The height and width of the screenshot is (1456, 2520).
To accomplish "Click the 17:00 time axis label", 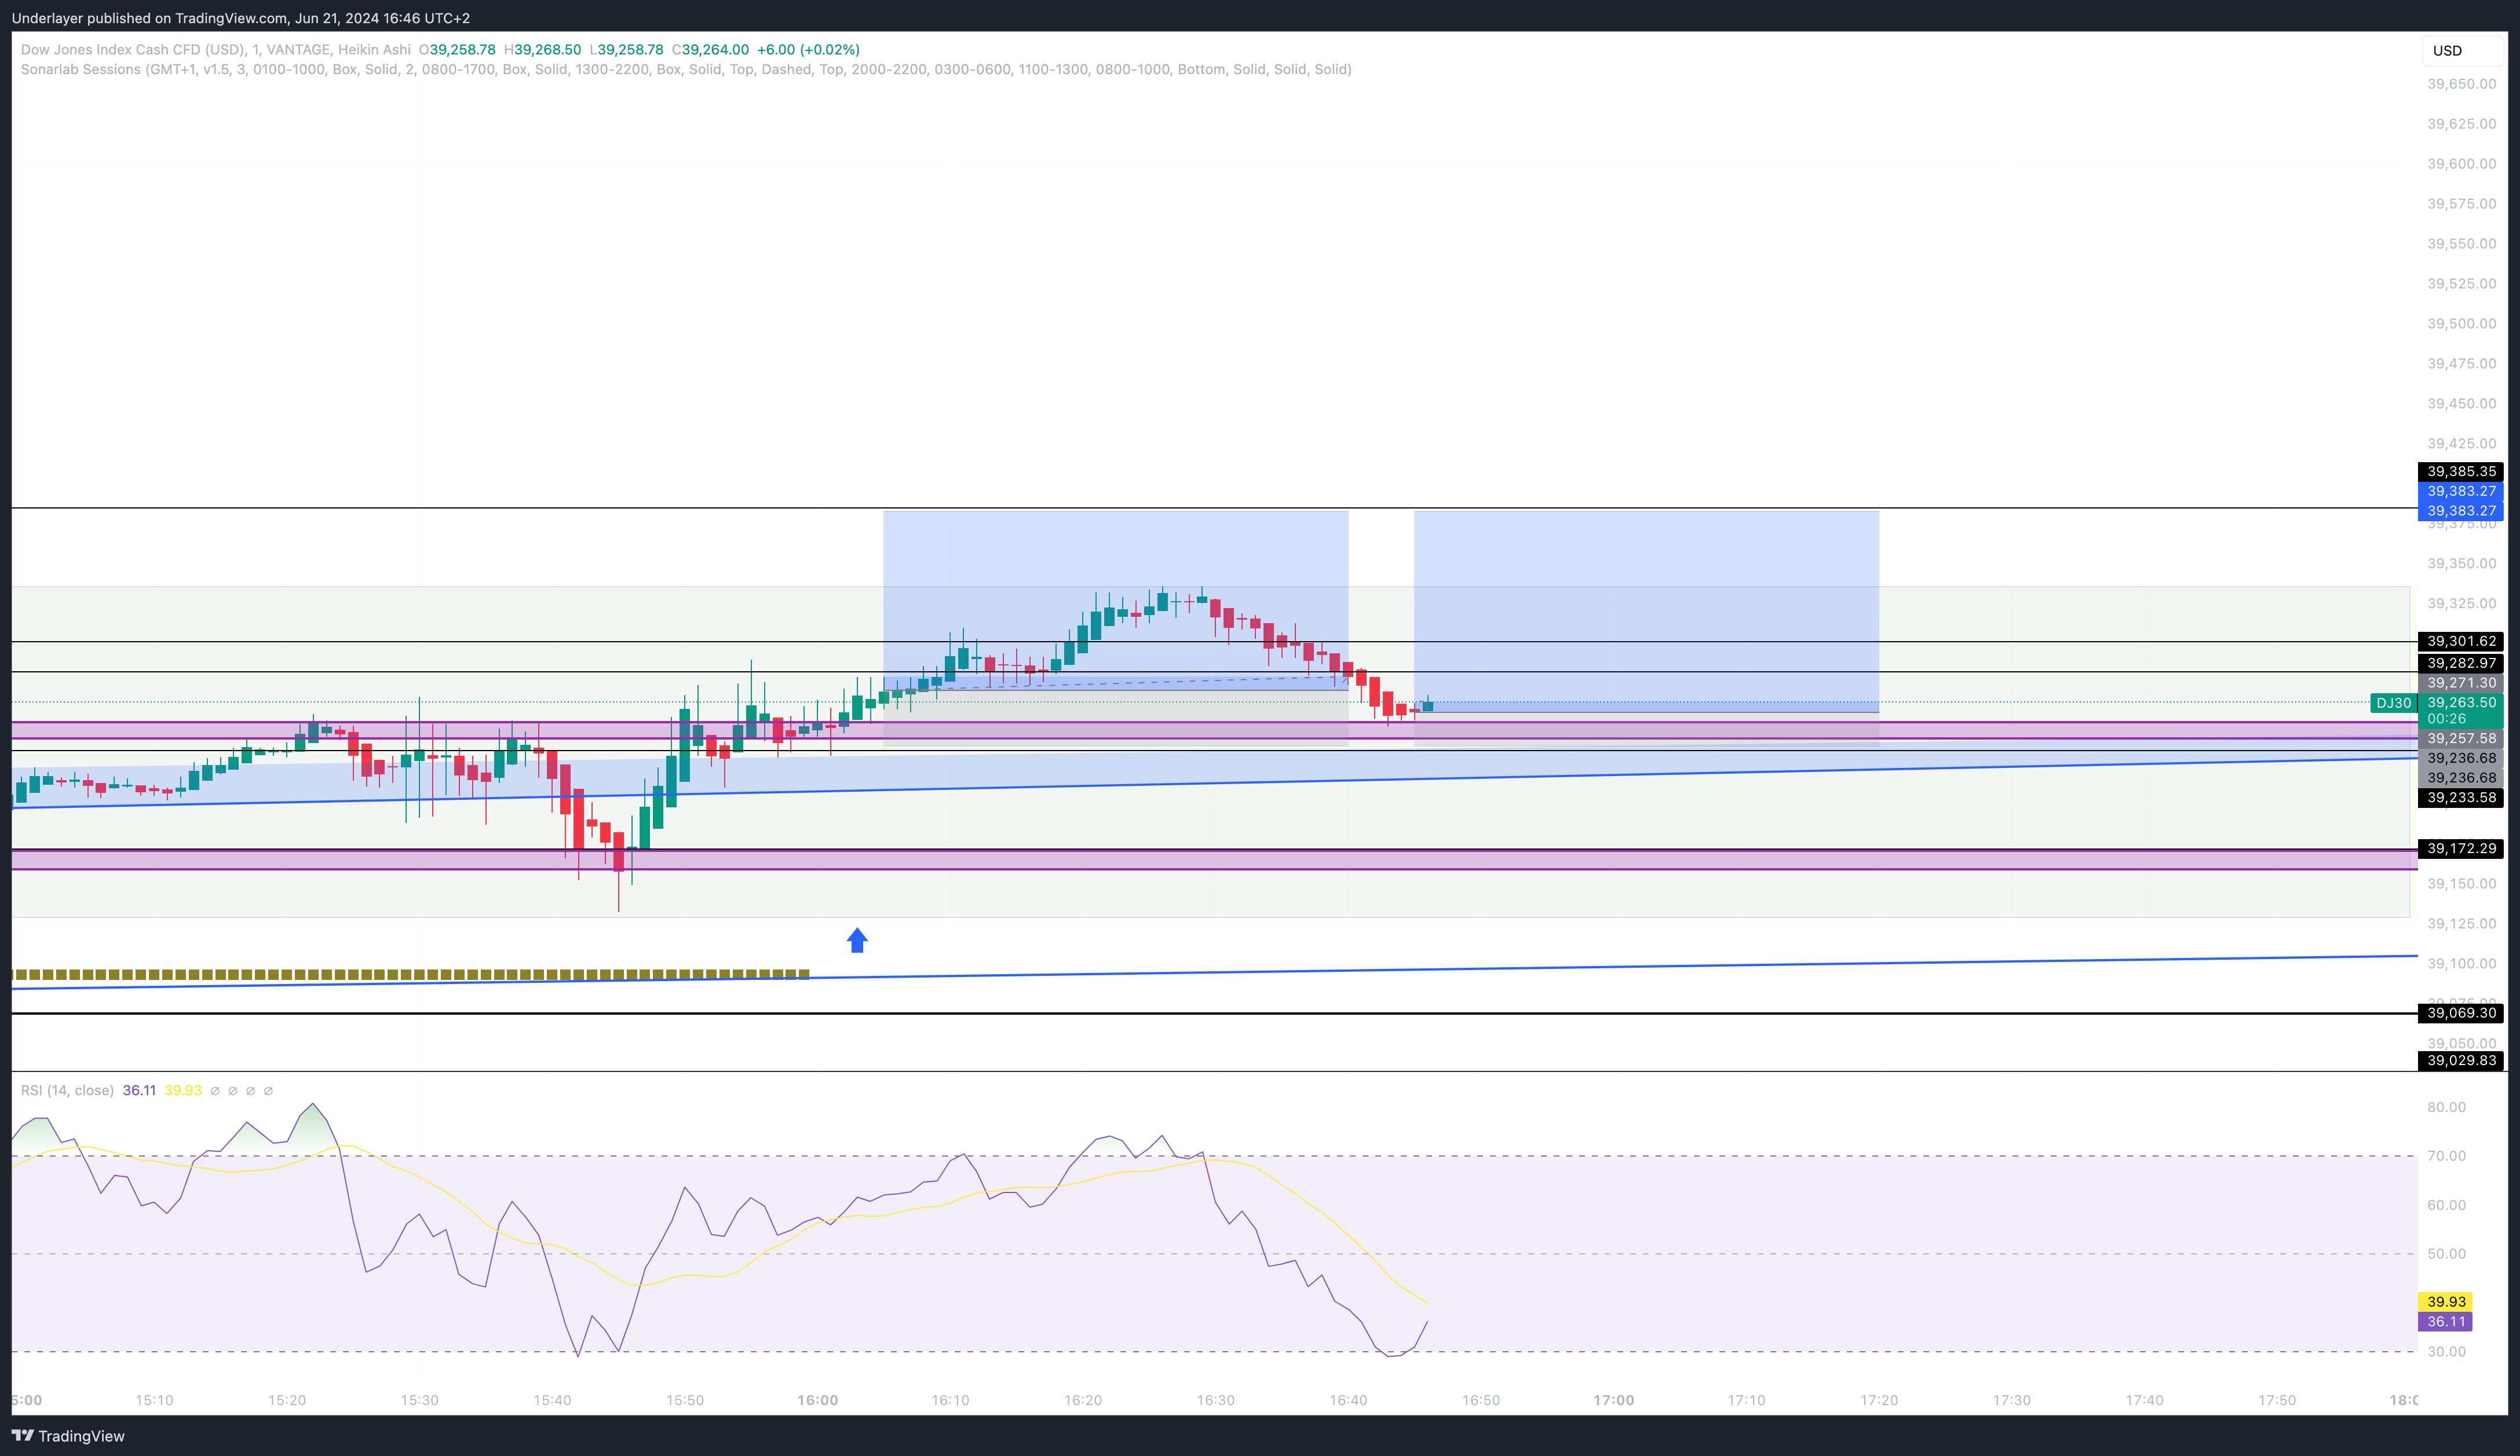I will coord(1614,1400).
